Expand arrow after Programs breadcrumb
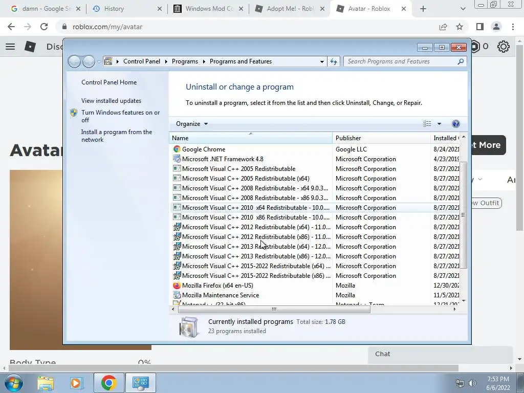Screen dimensions: 524x393 (x=204, y=61)
